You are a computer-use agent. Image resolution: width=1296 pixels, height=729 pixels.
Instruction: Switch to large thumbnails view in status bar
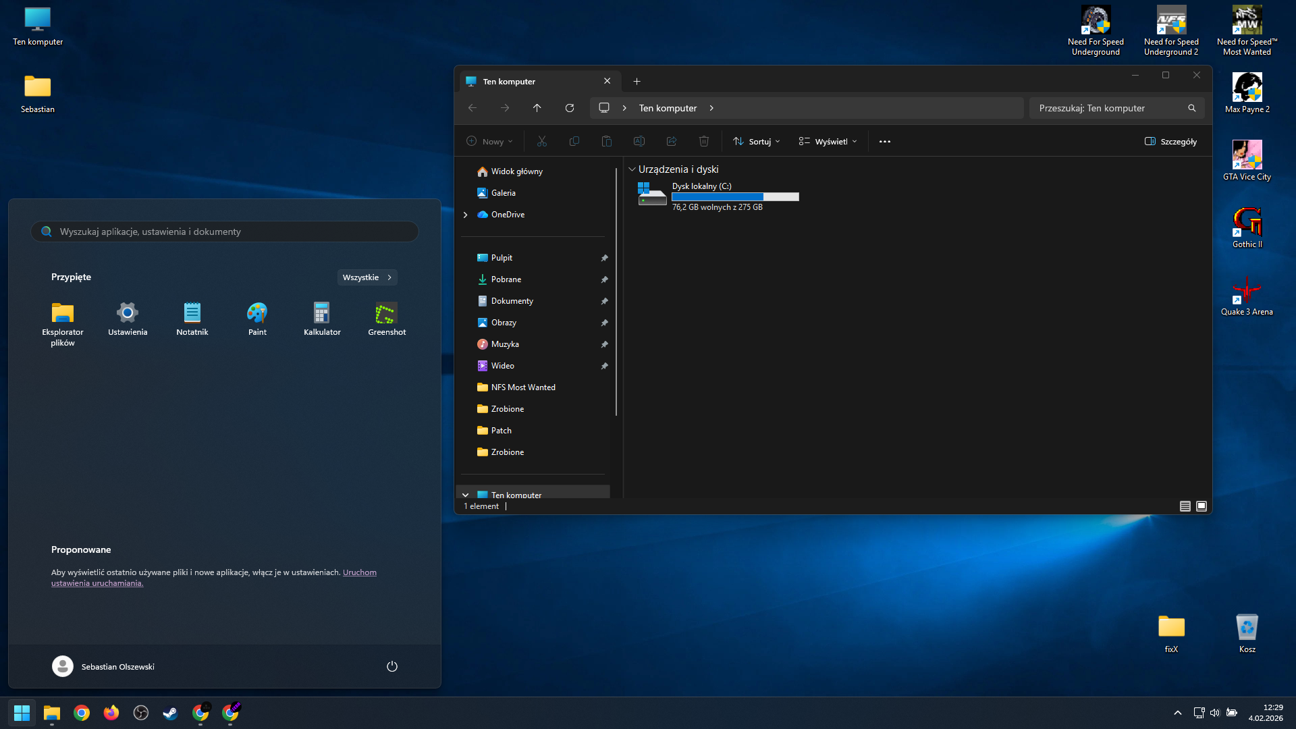(x=1201, y=506)
